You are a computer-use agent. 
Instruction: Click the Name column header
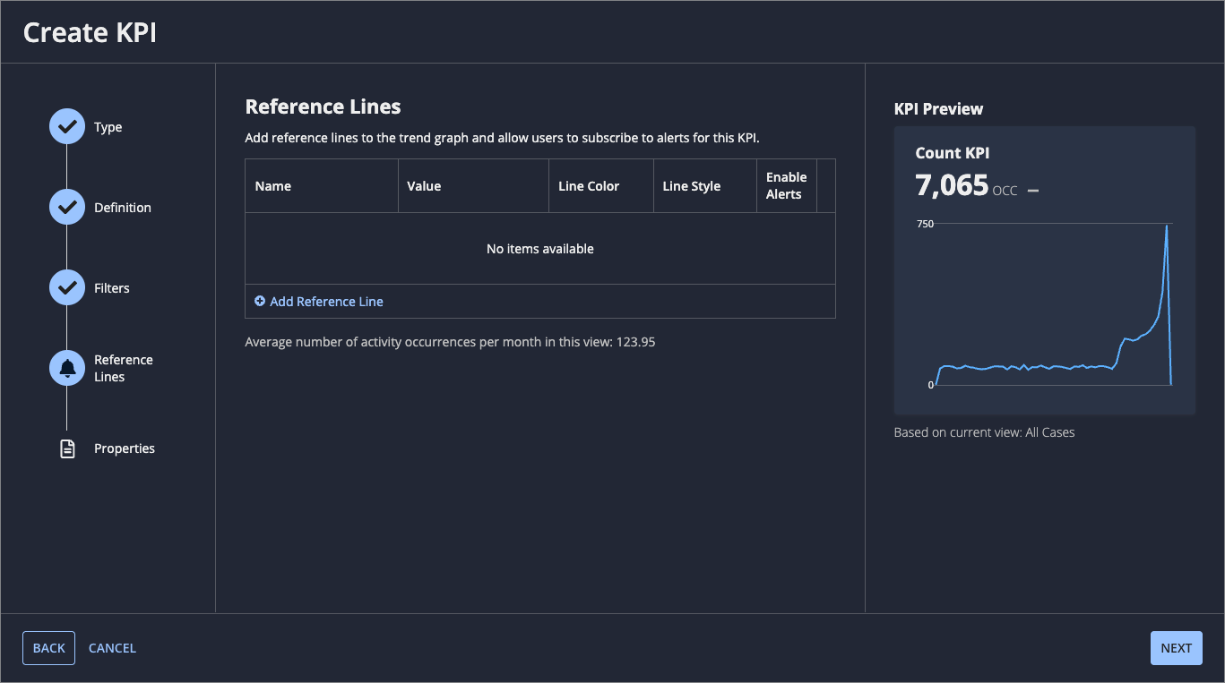322,186
